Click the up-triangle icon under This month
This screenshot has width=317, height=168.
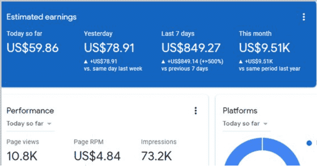pyautogui.click(x=241, y=61)
